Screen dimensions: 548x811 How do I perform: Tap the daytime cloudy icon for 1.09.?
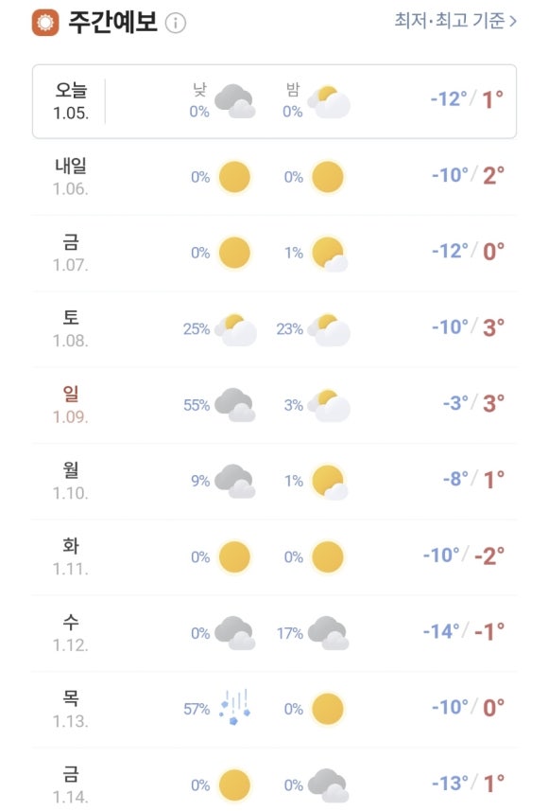[x=234, y=405]
